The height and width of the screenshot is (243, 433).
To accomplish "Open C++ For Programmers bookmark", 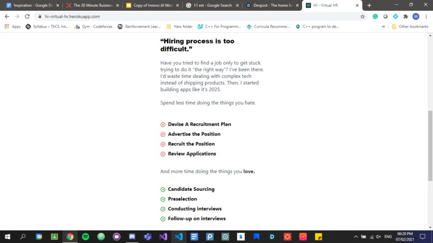I will tap(219, 26).
